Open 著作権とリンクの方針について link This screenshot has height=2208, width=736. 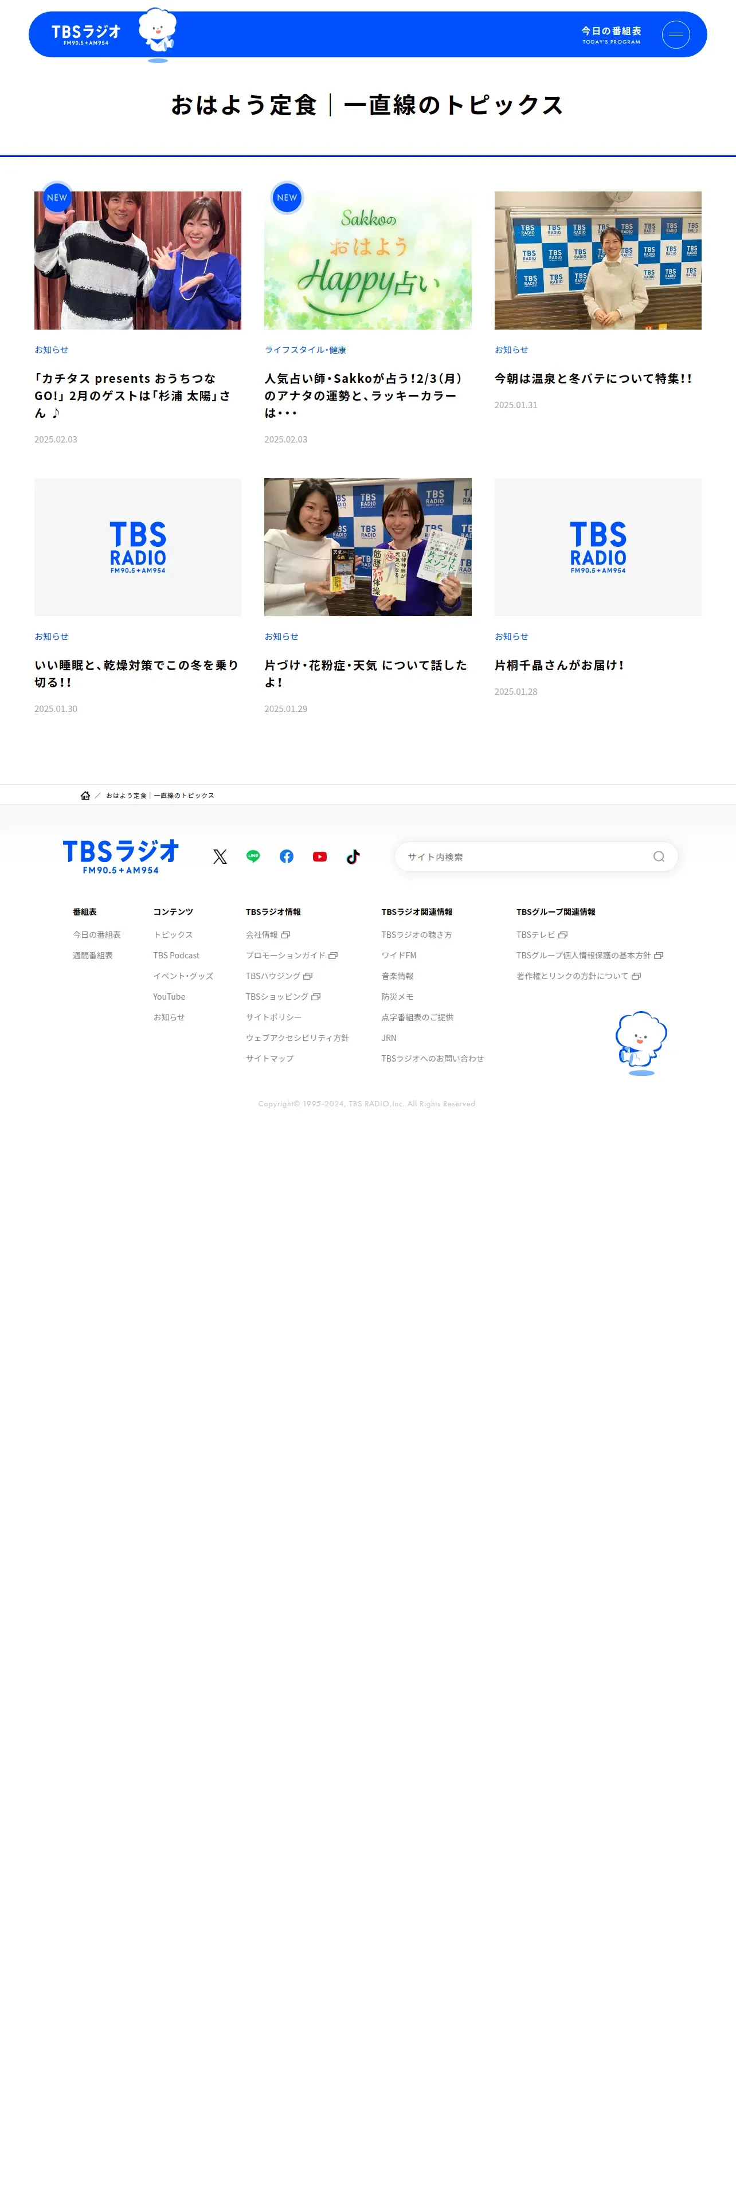click(573, 976)
